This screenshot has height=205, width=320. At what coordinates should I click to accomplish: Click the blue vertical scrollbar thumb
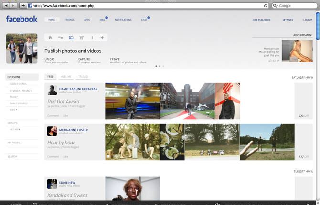coord(318,26)
